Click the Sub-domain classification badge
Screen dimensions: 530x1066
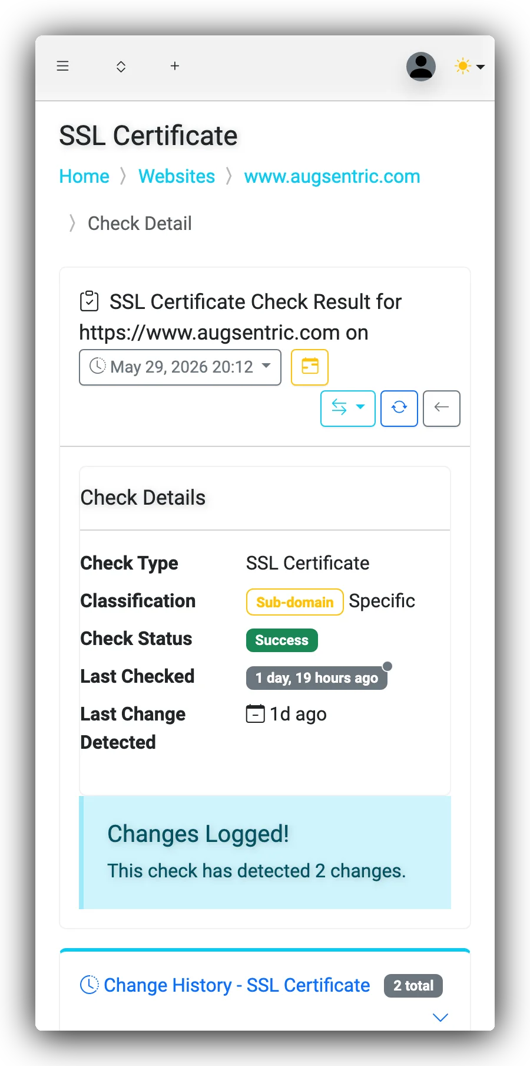pos(295,602)
